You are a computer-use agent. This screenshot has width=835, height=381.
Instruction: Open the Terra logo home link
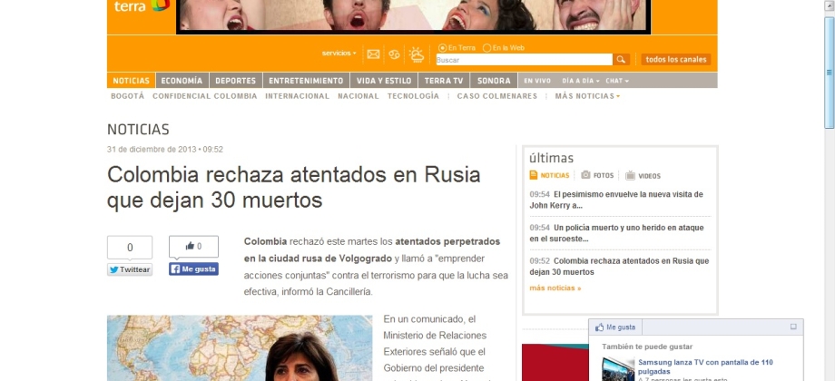(141, 5)
